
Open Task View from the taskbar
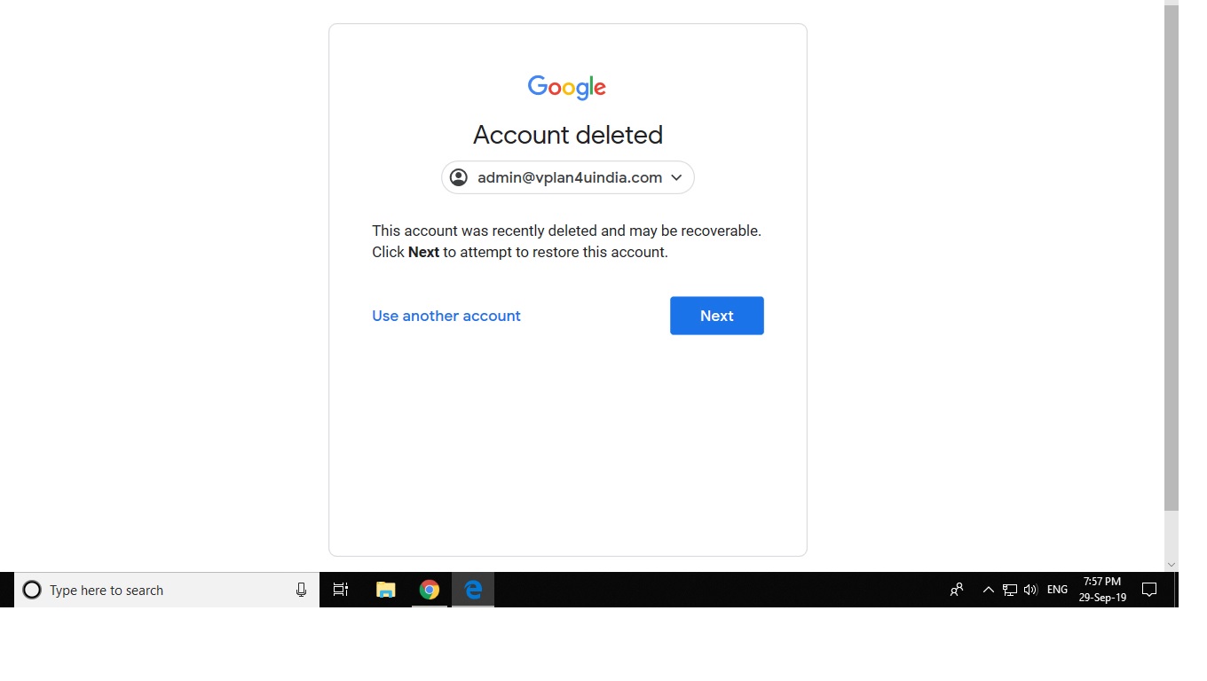click(341, 590)
